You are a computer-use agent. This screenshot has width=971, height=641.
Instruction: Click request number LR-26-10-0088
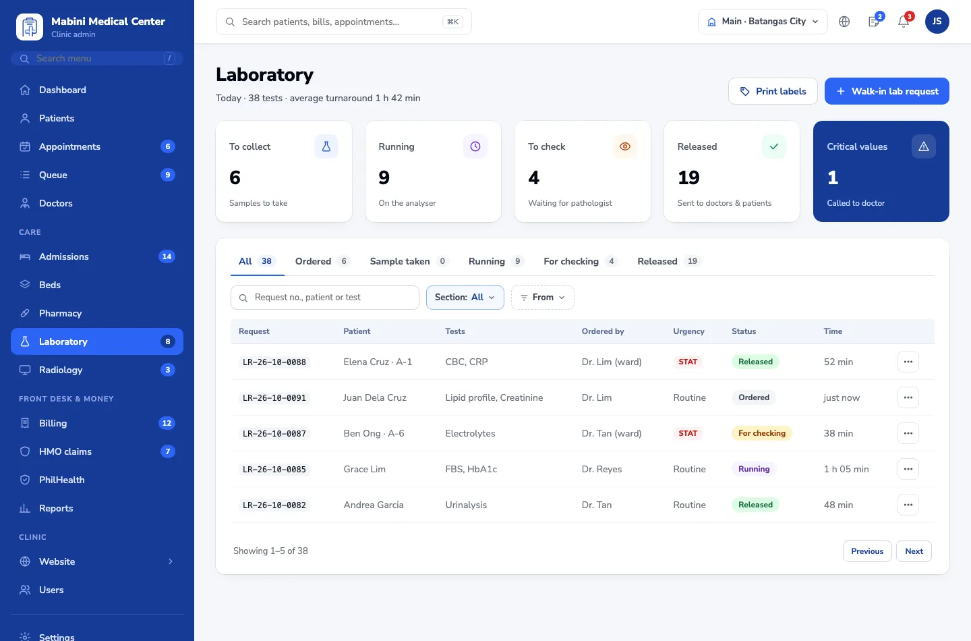point(274,362)
